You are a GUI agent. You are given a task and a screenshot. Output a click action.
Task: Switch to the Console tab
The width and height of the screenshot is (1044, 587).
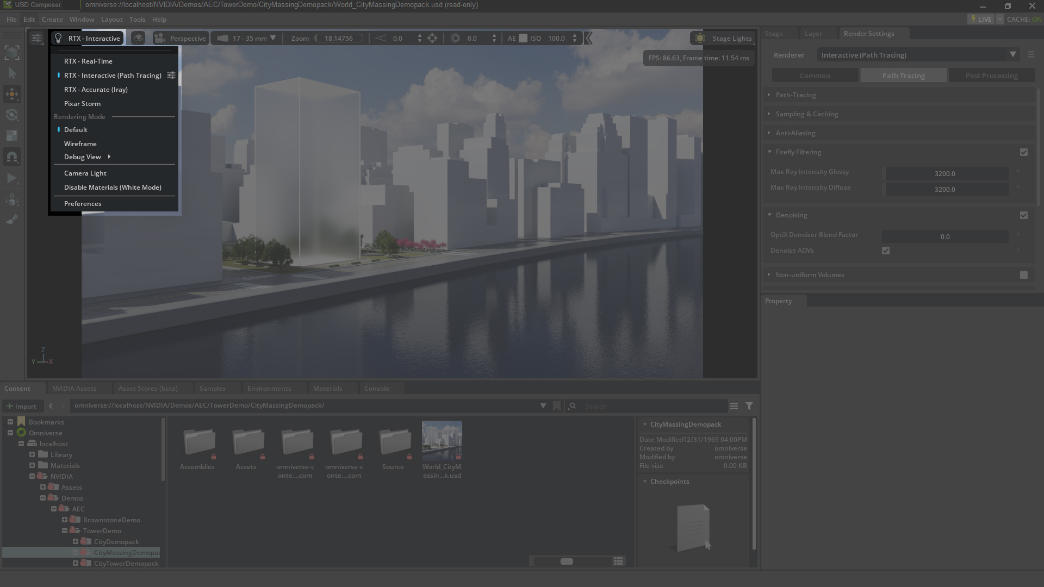tap(376, 388)
